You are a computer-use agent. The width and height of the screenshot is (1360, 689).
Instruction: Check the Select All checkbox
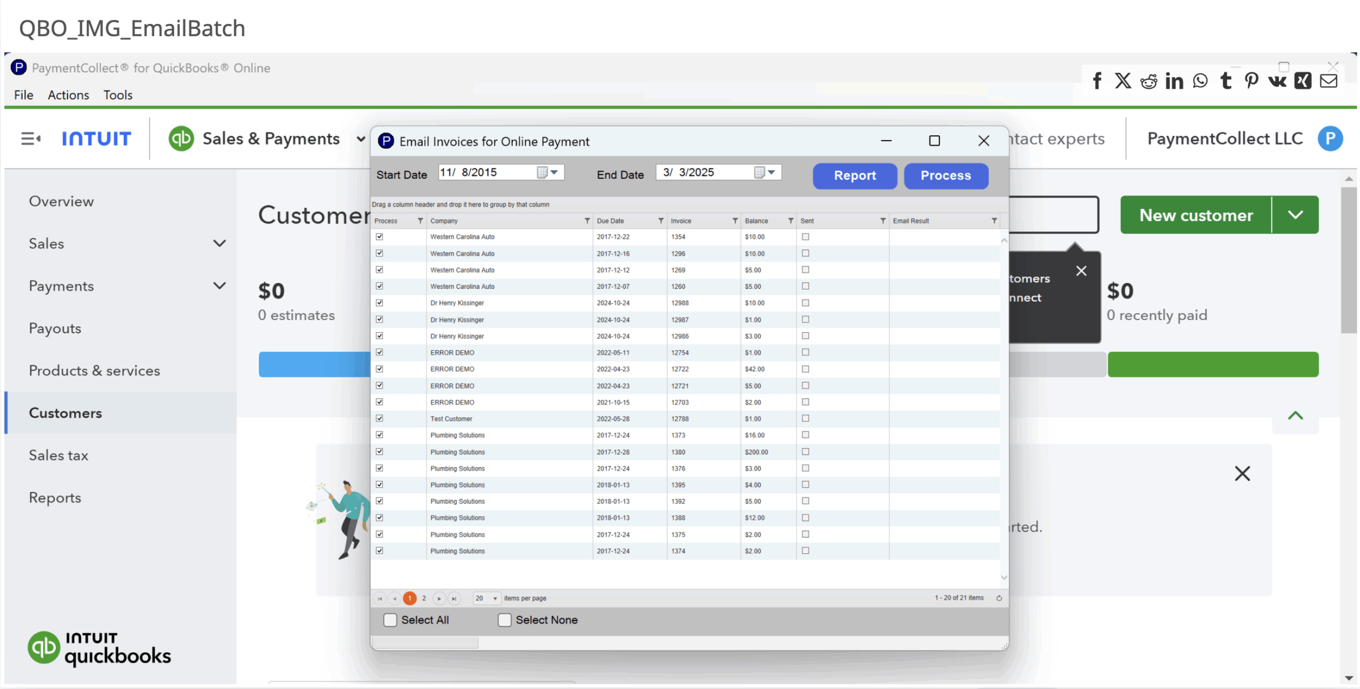point(390,620)
